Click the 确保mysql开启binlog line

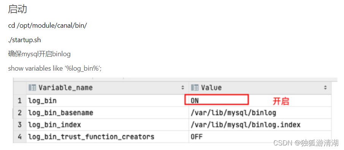pyautogui.click(x=39, y=54)
